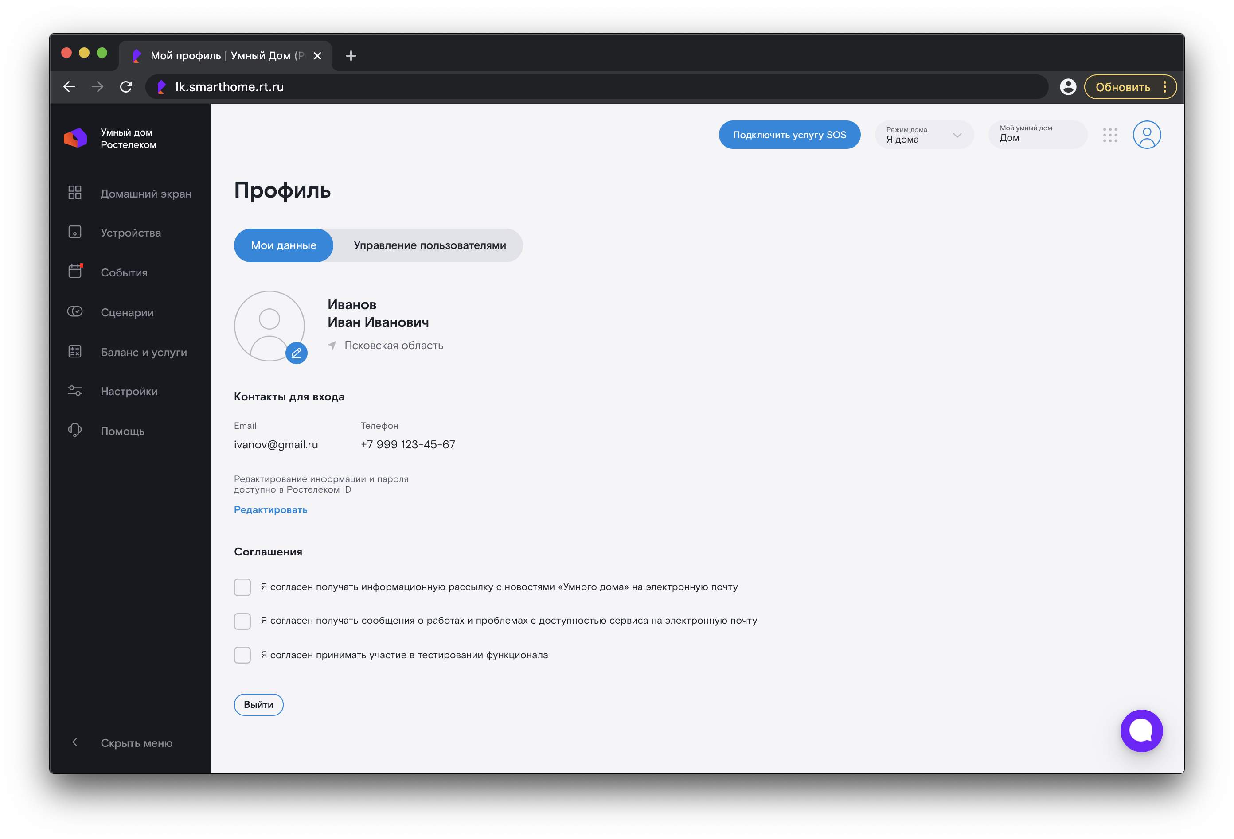Switch to the Управление пользователями tab

(x=429, y=245)
